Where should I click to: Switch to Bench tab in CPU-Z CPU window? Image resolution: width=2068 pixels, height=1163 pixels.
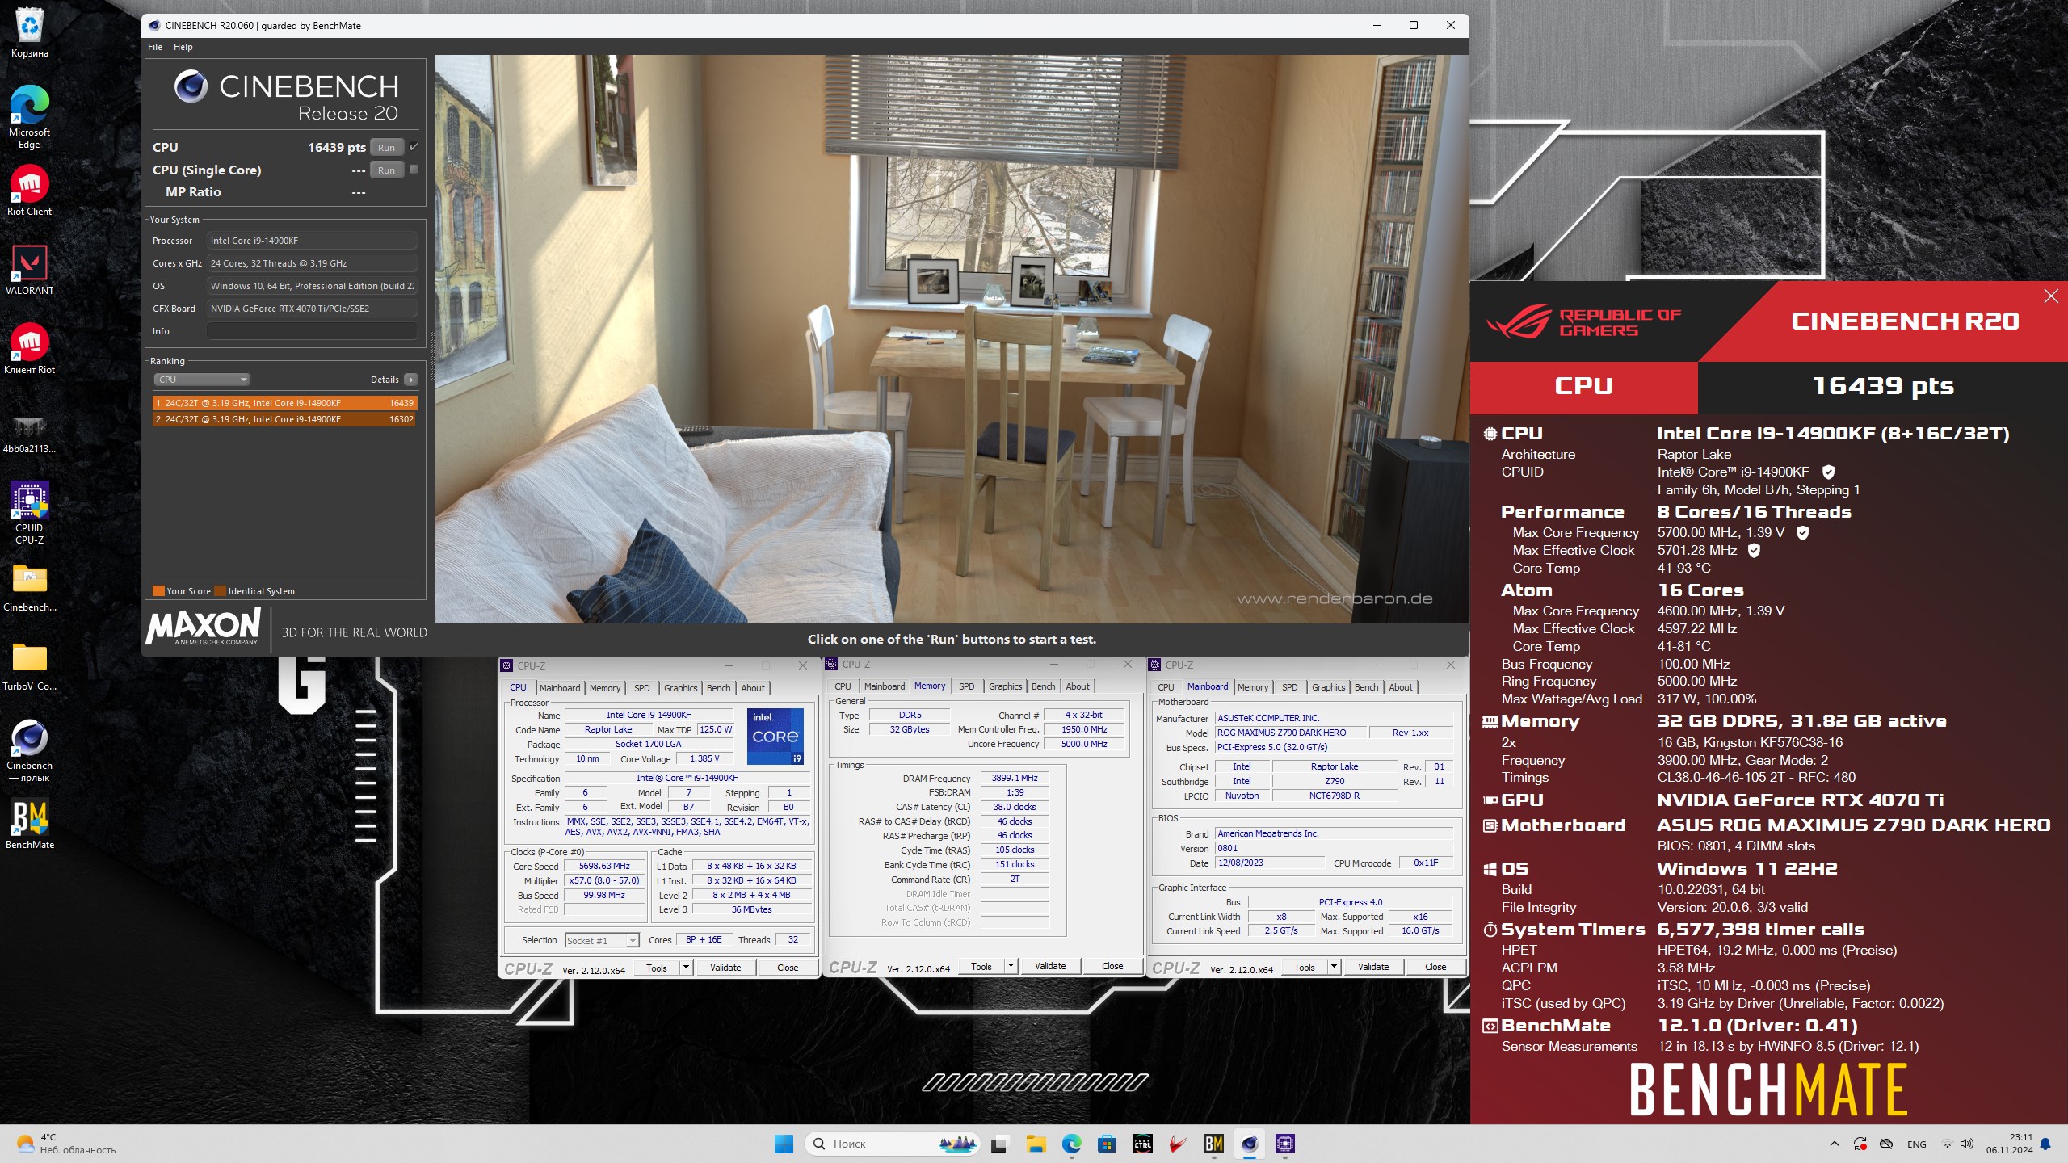coord(718,688)
